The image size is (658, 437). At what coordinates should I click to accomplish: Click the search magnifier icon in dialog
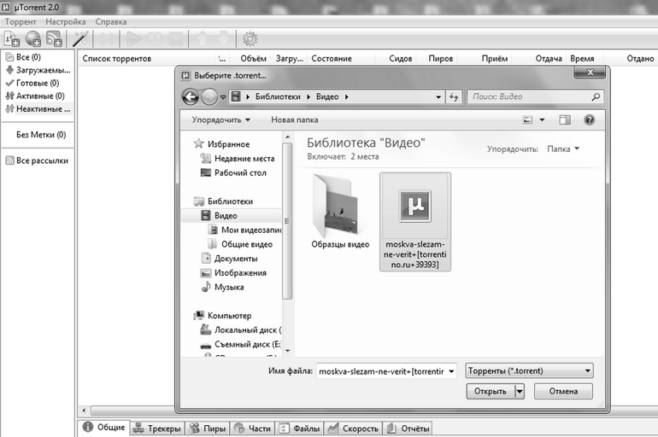(x=596, y=96)
